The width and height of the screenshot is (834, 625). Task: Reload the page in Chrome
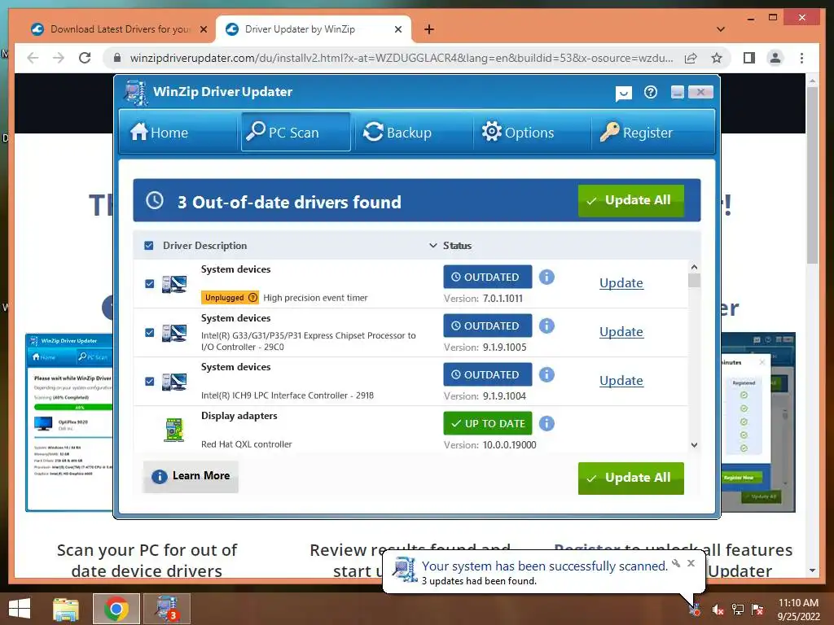coord(85,58)
